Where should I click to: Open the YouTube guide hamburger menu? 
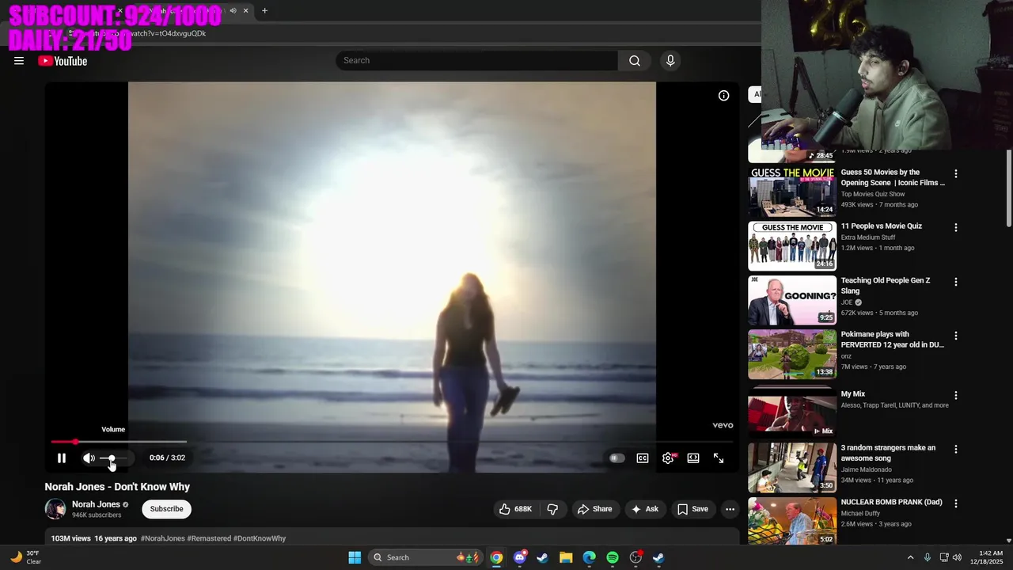[x=19, y=61]
